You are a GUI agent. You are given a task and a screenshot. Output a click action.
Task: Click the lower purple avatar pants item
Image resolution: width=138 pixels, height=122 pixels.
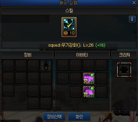pyautogui.click(x=89, y=92)
